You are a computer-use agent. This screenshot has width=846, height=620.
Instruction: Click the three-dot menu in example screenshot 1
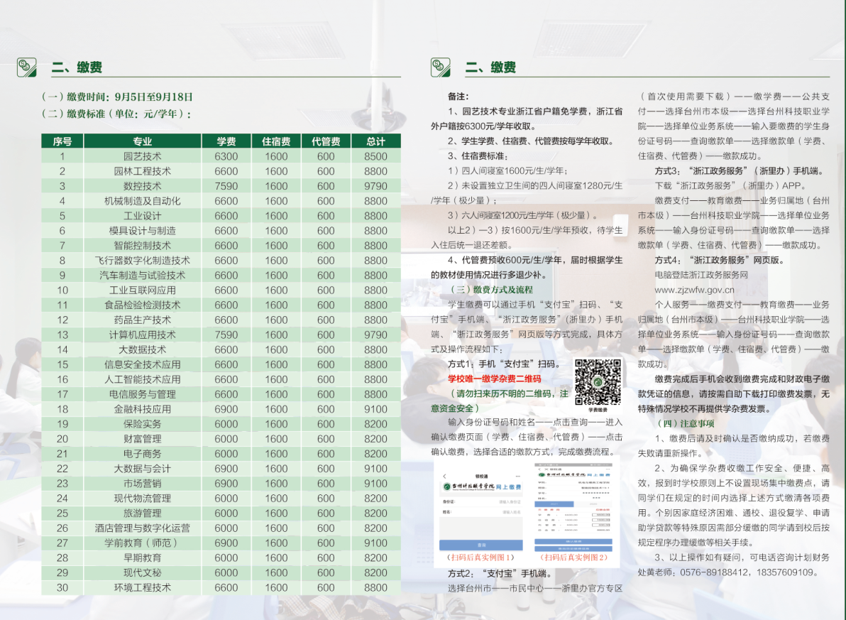point(517,477)
